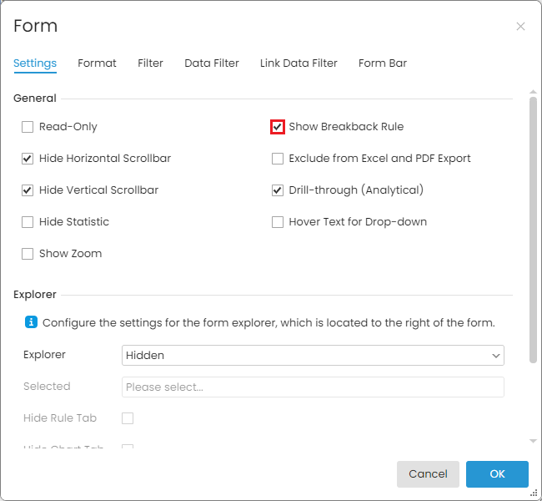
Task: Click the 'Explorer' section heading
Action: pyautogui.click(x=34, y=294)
